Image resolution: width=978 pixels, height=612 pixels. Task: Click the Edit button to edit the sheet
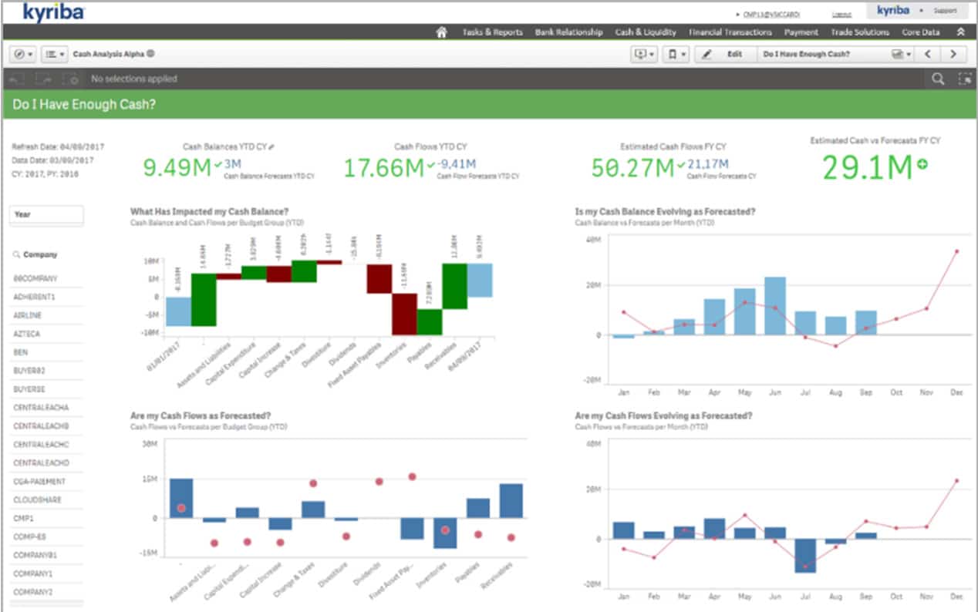coord(727,54)
